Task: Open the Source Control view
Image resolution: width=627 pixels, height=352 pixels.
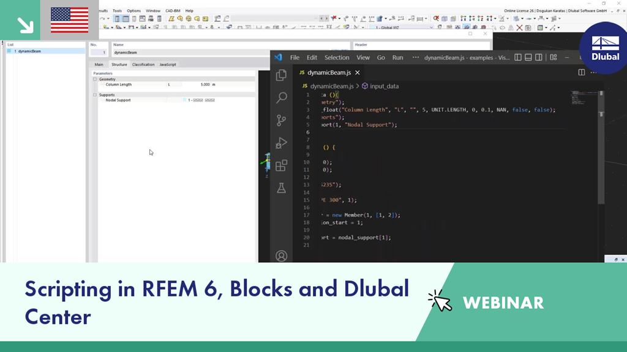Action: point(280,120)
